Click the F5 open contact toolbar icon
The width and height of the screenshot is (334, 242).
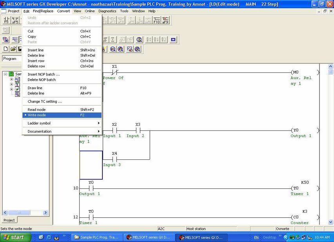pyautogui.click(x=6, y=20)
